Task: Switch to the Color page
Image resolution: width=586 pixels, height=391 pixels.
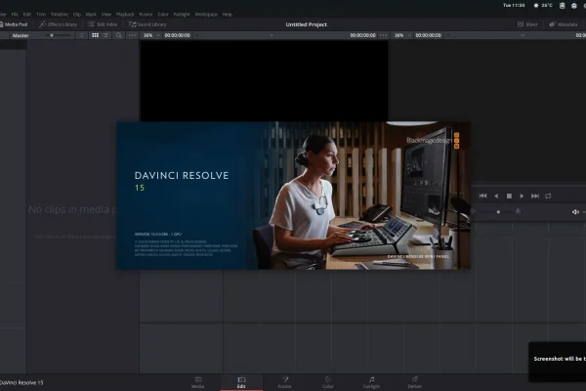Action: [328, 382]
